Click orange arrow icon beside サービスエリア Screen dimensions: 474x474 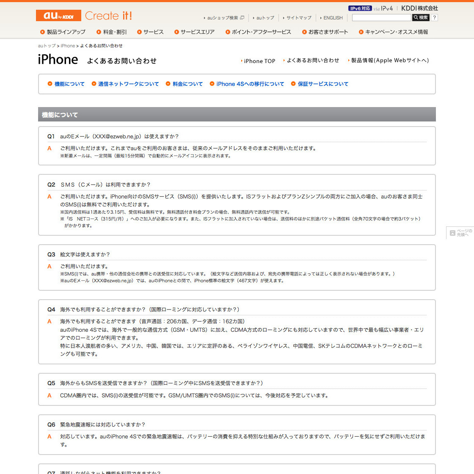(176, 32)
